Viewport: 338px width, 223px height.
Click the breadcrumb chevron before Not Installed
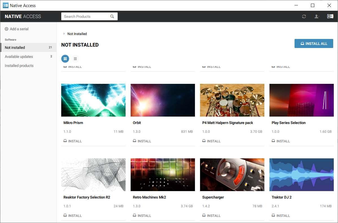64,34
